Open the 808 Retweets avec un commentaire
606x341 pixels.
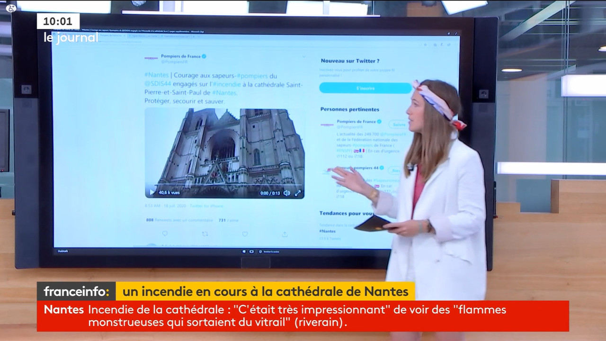pos(179,220)
